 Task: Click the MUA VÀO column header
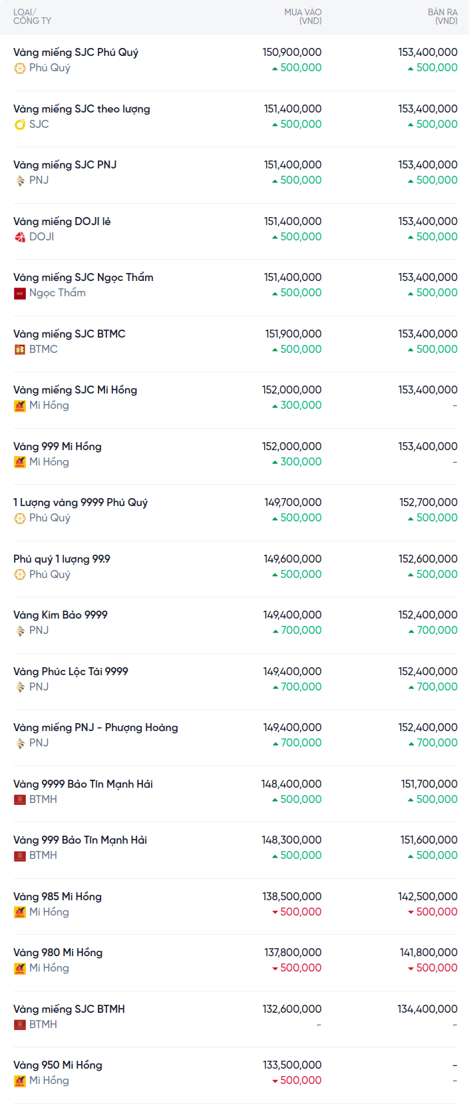pos(303,17)
